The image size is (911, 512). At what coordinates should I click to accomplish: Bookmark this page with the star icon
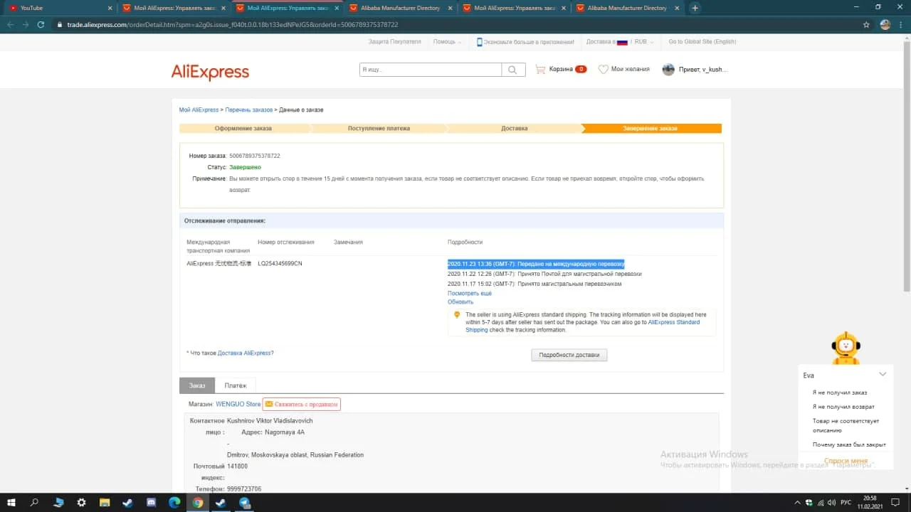tap(866, 24)
